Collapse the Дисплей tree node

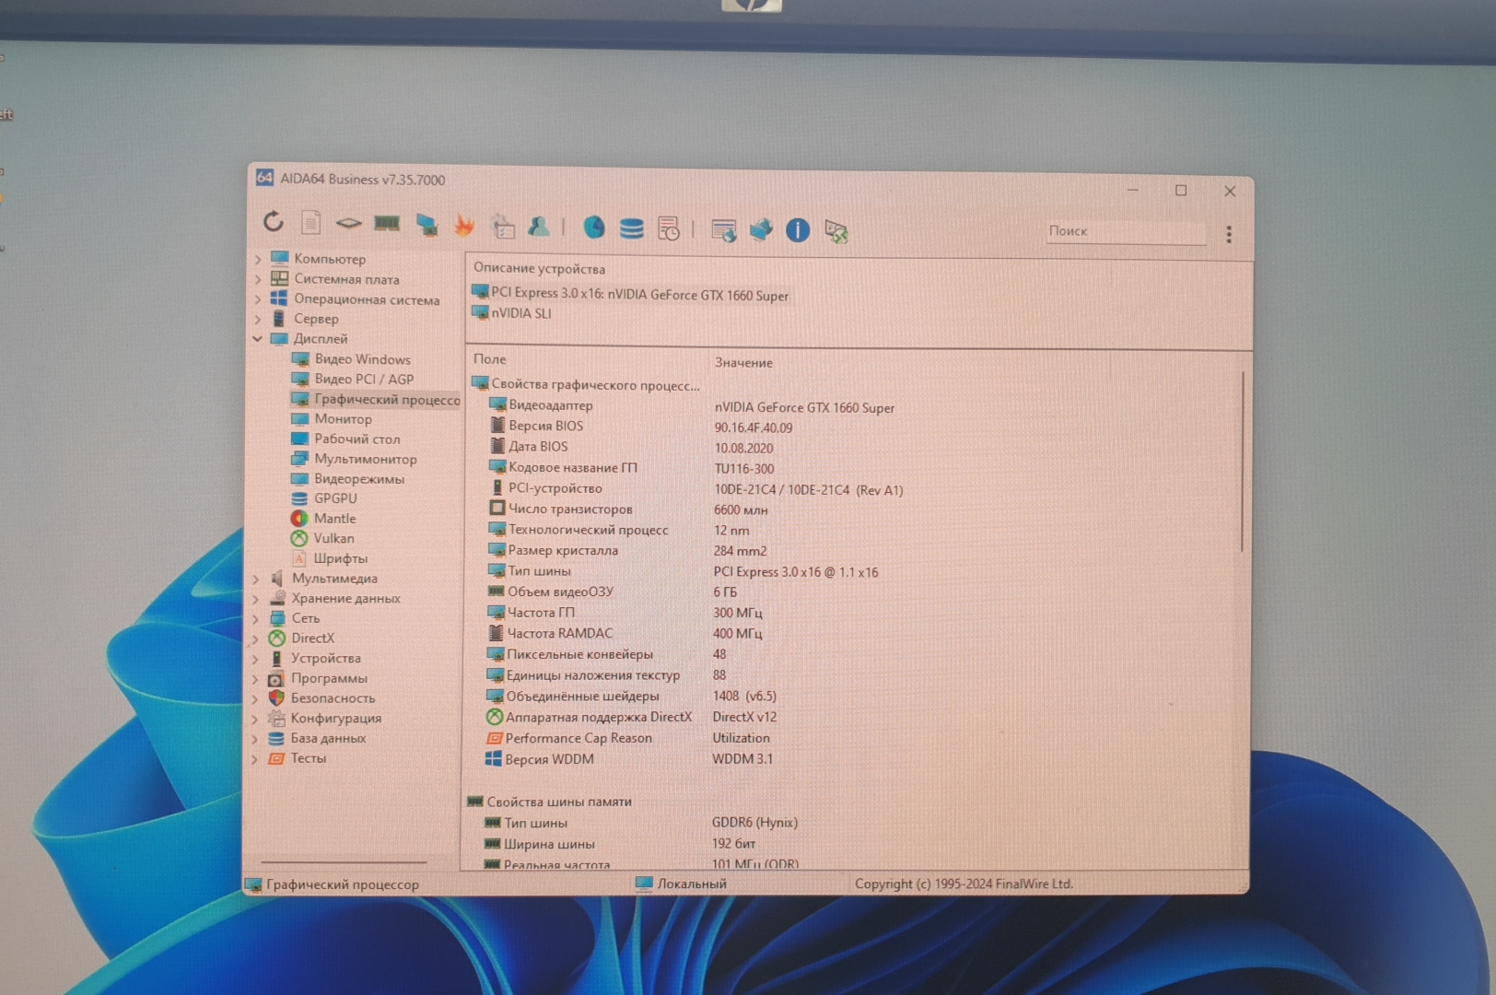click(258, 339)
